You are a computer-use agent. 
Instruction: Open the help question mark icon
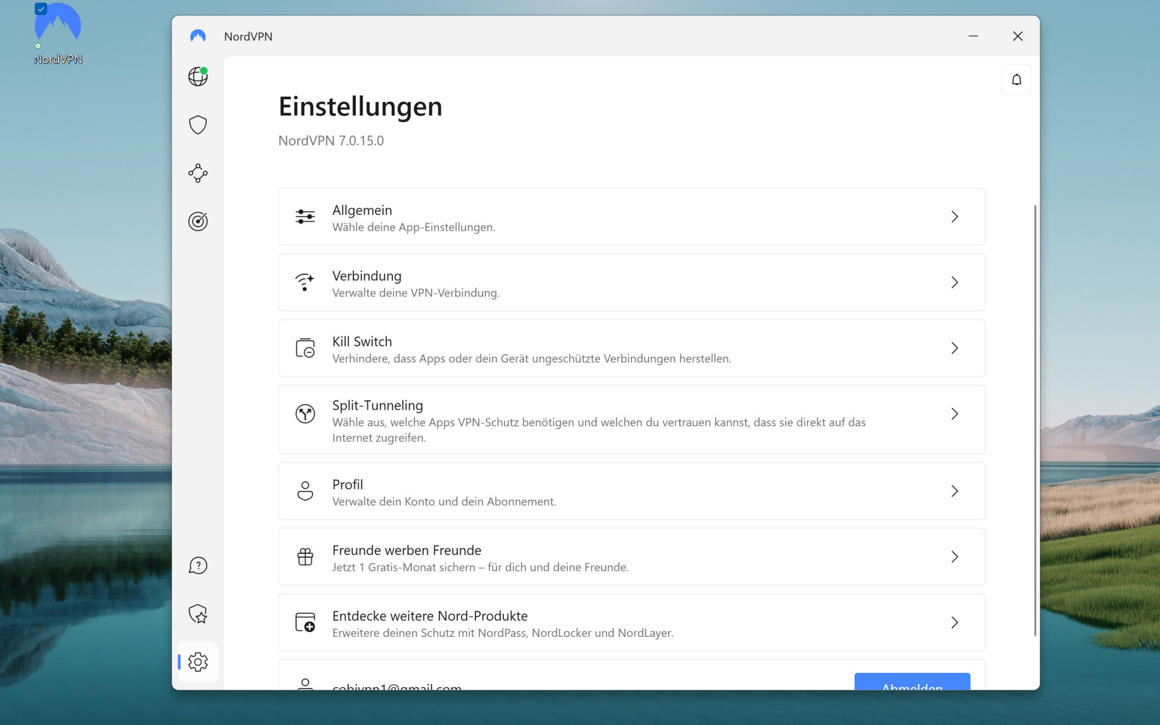[198, 565]
